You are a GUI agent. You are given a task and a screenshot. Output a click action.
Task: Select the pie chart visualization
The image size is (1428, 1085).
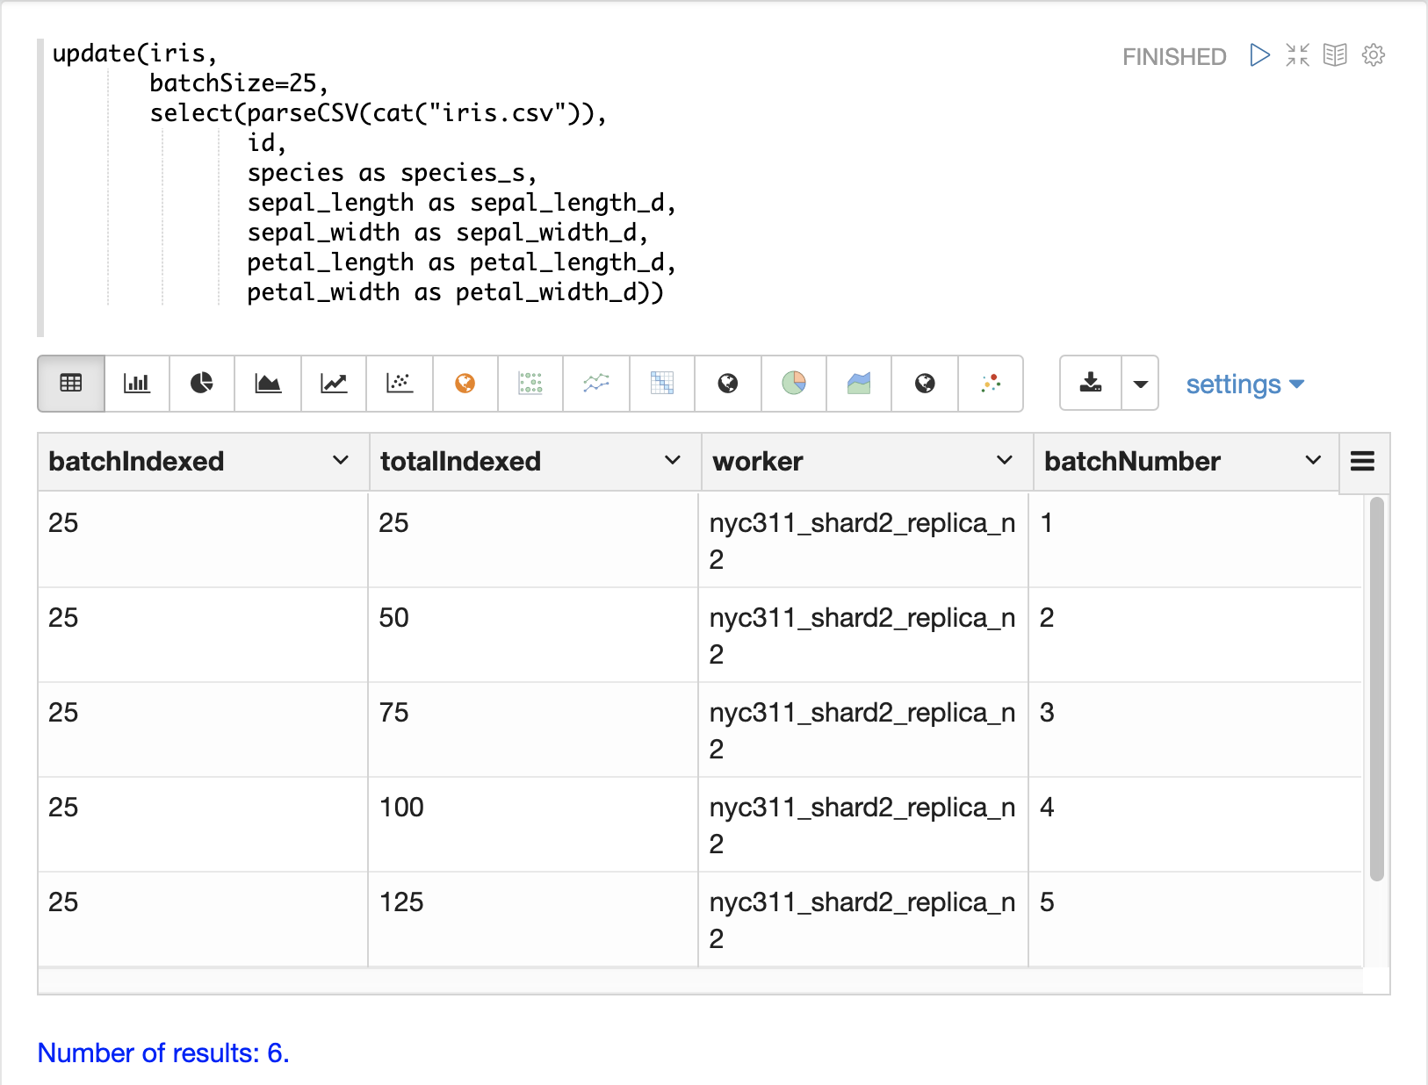202,383
